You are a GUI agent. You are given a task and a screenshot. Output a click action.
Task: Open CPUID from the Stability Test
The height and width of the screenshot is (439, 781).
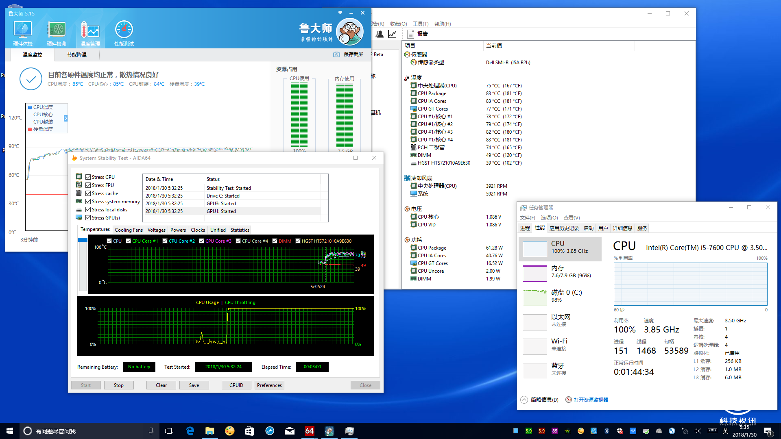(236, 385)
